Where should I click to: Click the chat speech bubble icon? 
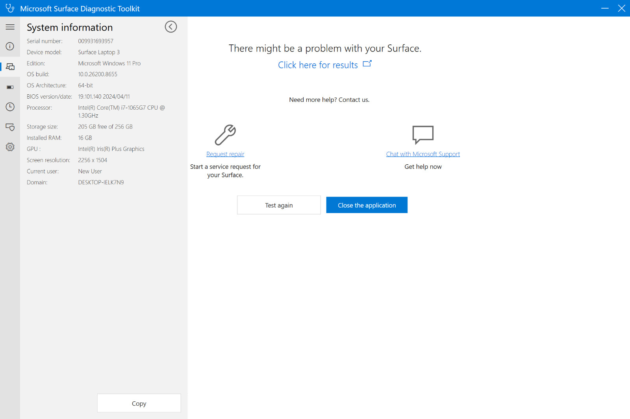pos(423,135)
